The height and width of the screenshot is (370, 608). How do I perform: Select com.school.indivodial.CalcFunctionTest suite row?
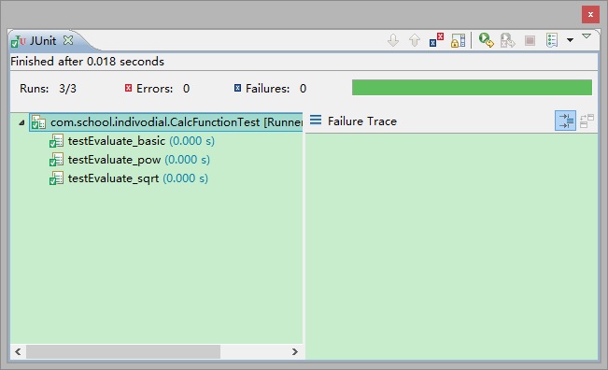point(166,122)
